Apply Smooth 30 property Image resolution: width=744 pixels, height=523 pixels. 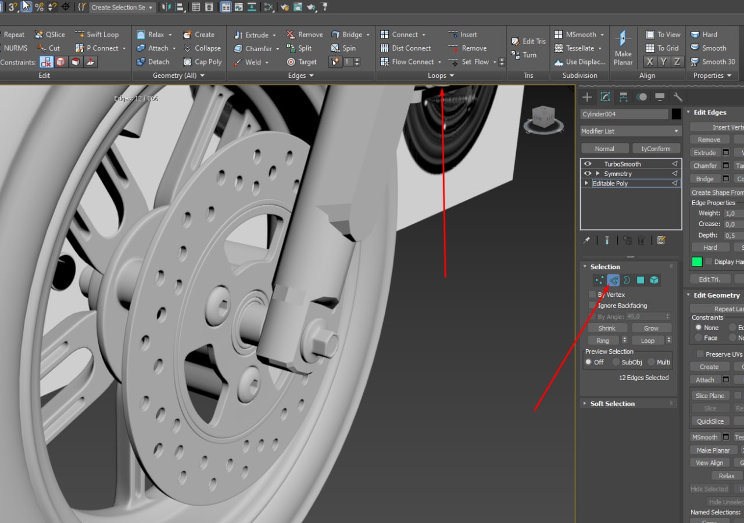pos(713,62)
